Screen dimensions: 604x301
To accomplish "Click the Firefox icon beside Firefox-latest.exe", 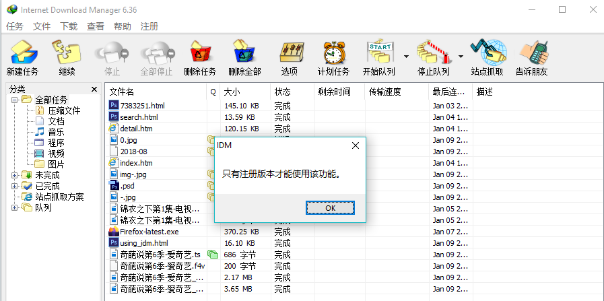I will 114,232.
